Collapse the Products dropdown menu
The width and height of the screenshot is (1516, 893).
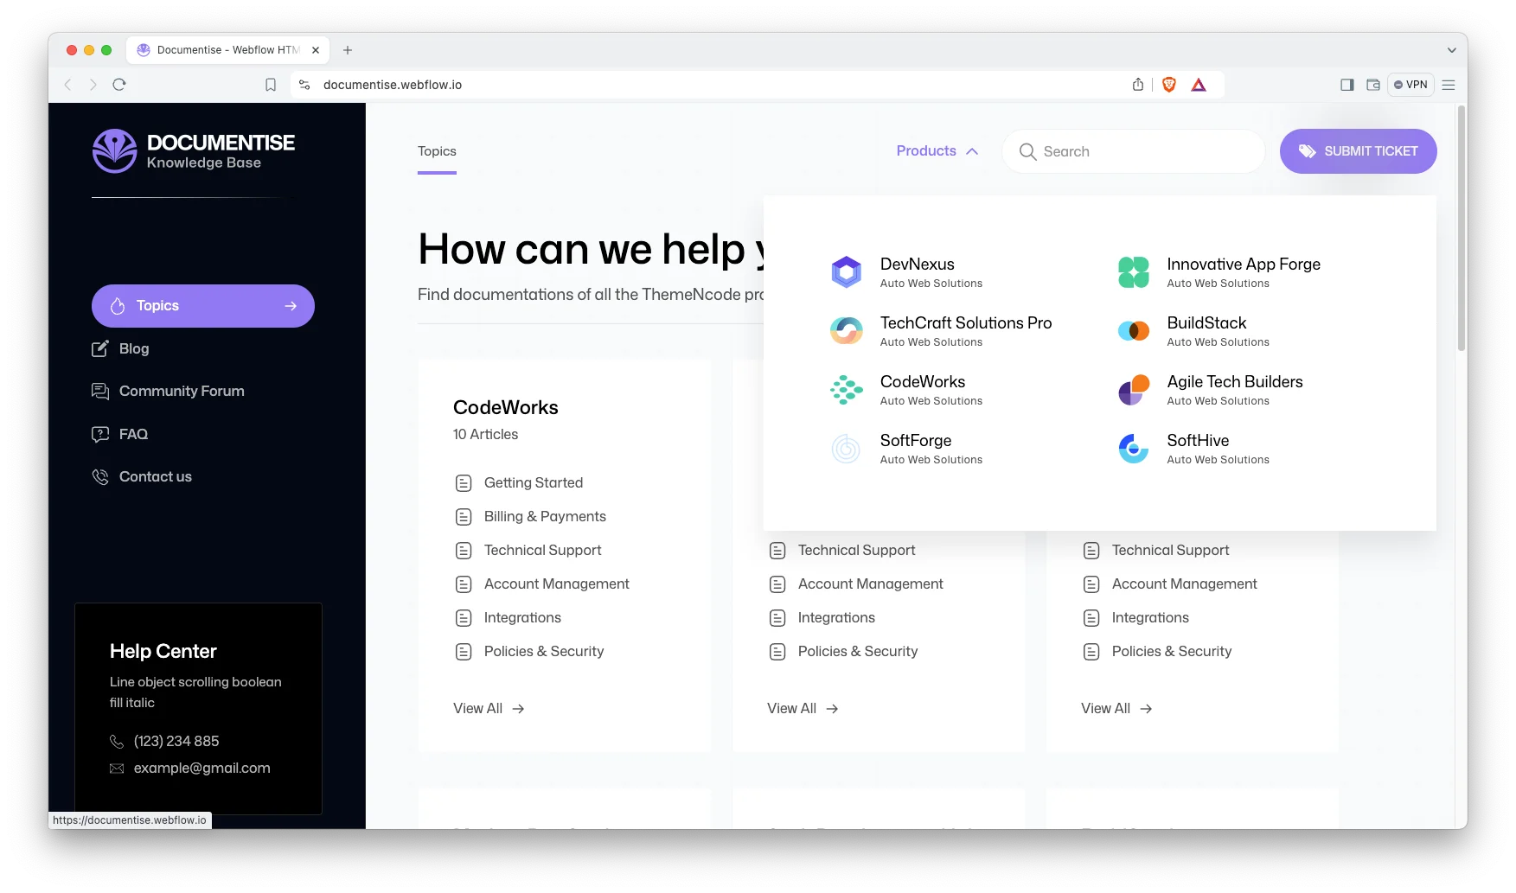point(937,151)
